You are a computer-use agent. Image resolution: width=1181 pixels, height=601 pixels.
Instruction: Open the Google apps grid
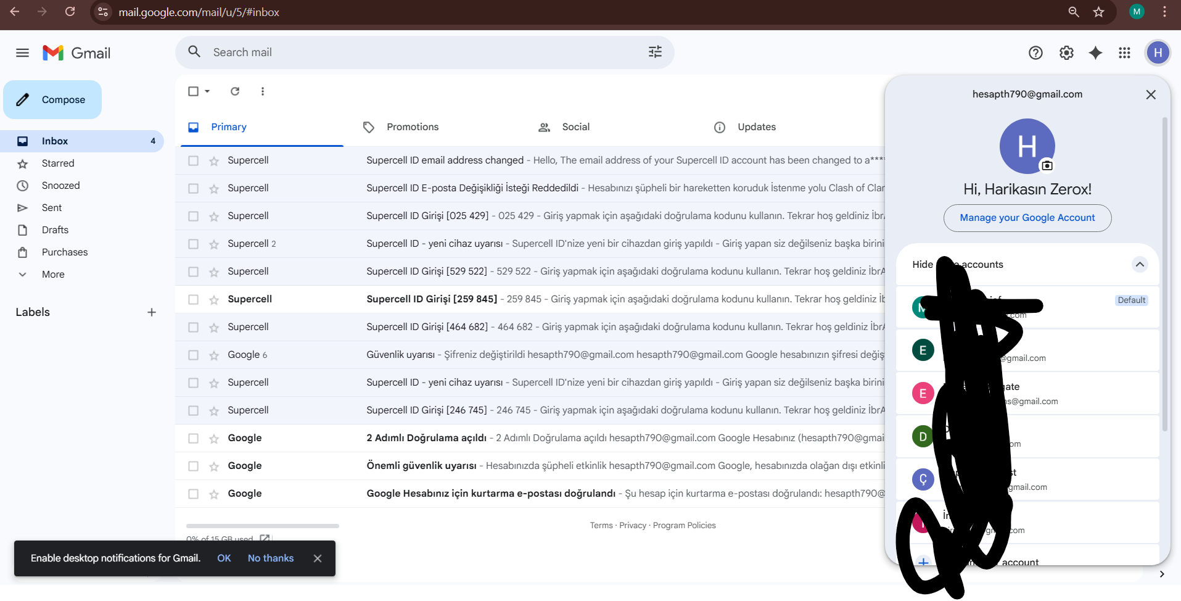coord(1124,53)
